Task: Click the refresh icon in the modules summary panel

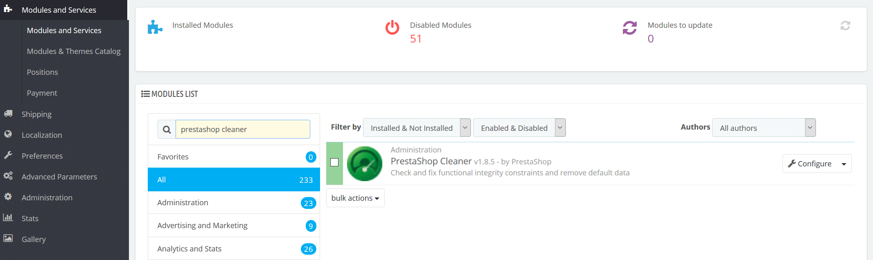Action: 845,26
